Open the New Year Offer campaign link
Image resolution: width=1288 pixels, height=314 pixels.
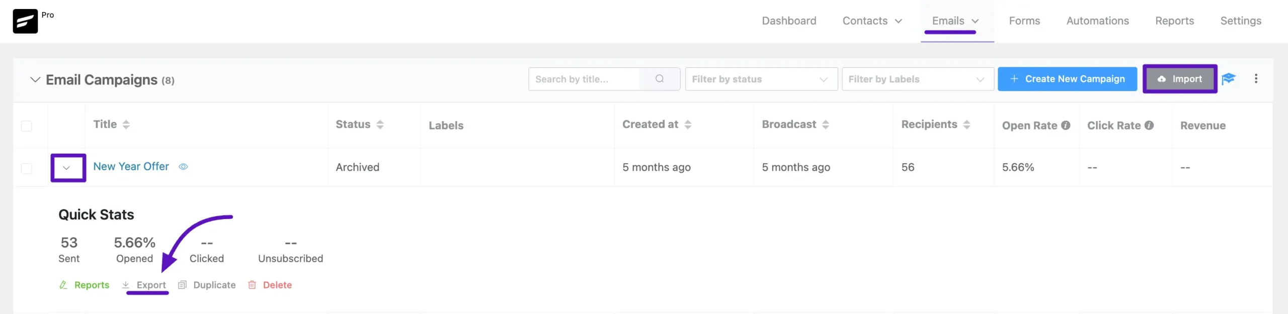coord(131,166)
